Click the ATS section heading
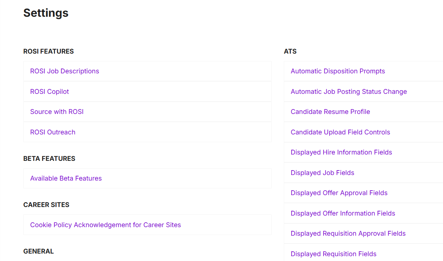443x261 pixels. (x=290, y=51)
